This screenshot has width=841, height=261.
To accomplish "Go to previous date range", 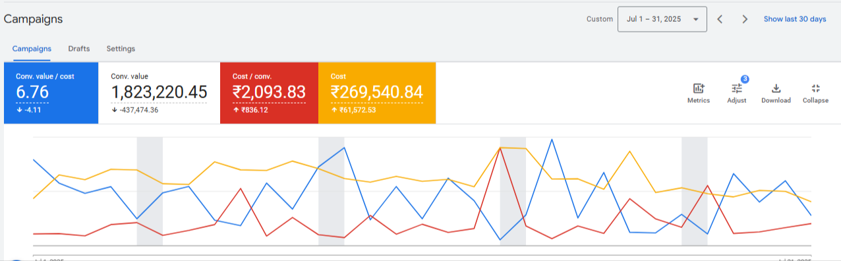I will pos(720,19).
